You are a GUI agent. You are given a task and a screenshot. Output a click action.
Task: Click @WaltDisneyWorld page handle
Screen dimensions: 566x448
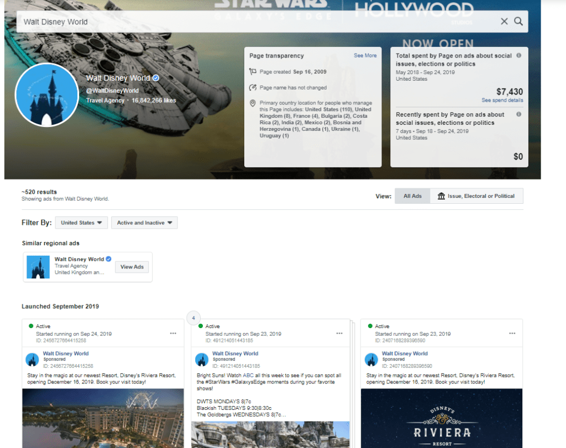point(112,90)
